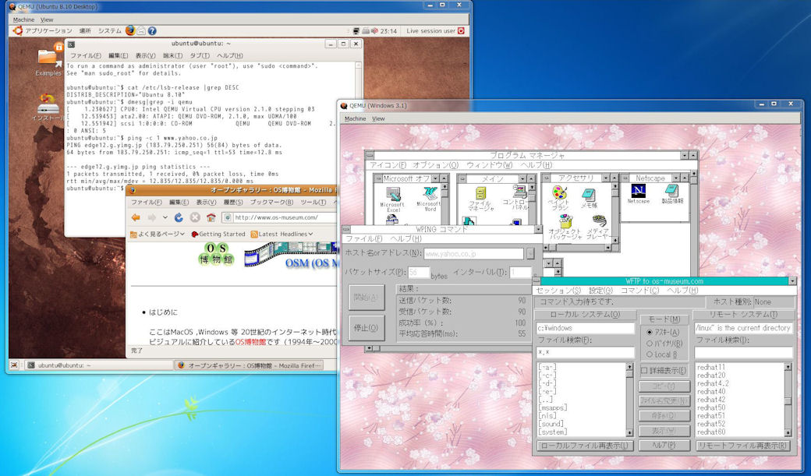The height and width of the screenshot is (476, 811).
Task: Open ブックマーク(B) menu in Firefox
Action: 271,202
